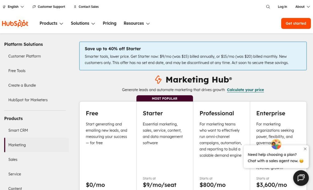The image size is (313, 190).
Task: Expand the Solutions dropdown menu
Action: [x=83, y=23]
